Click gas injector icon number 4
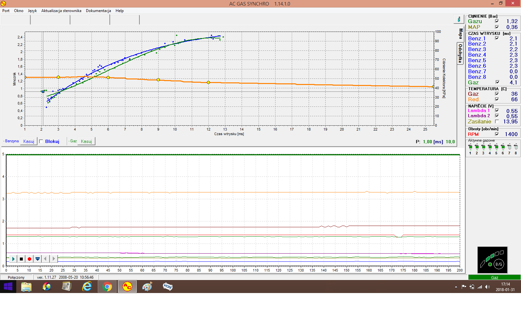The width and height of the screenshot is (521, 336). pos(490,147)
